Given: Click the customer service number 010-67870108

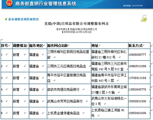Looking at the screenshot, I should (137, 6).
